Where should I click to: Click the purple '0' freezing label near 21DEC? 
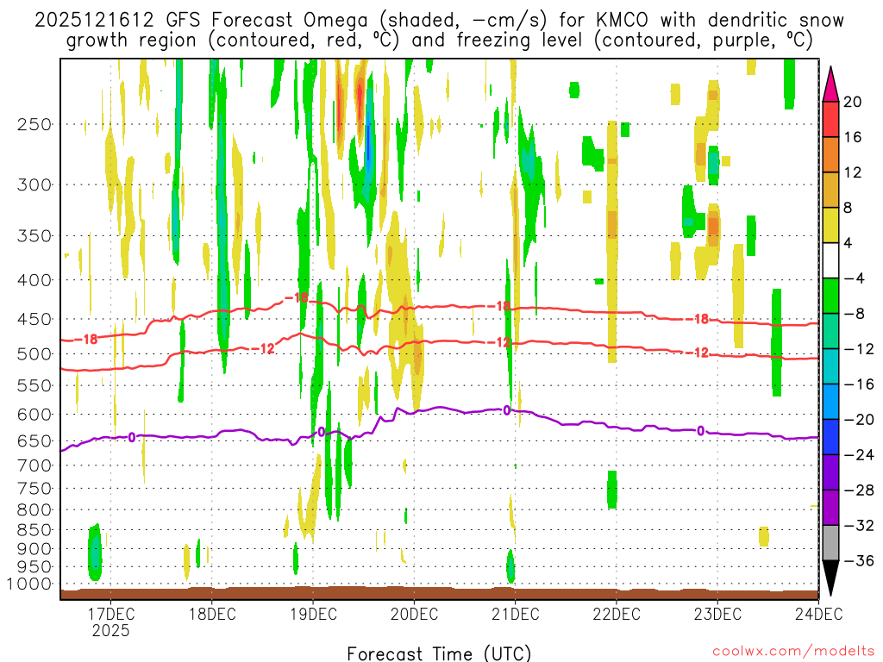tap(507, 410)
